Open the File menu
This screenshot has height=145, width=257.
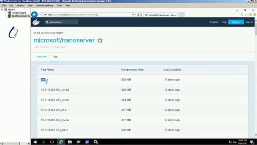point(4,5)
